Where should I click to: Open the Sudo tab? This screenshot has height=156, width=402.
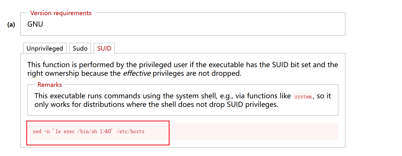80,48
